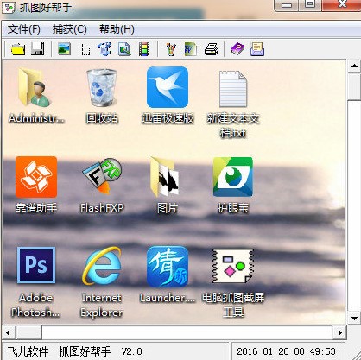361x360 pixels.
Task: Click the orange 靠谱助手 icon
Action: point(36,177)
